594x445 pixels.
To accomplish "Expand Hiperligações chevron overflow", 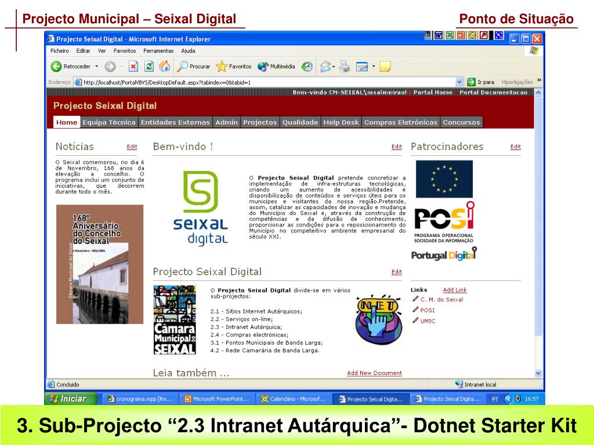I will (x=539, y=80).
